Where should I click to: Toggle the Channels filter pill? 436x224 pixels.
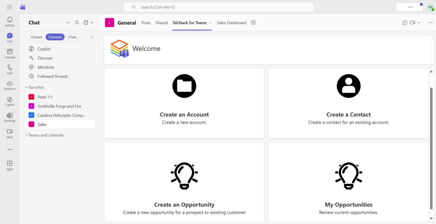click(55, 37)
